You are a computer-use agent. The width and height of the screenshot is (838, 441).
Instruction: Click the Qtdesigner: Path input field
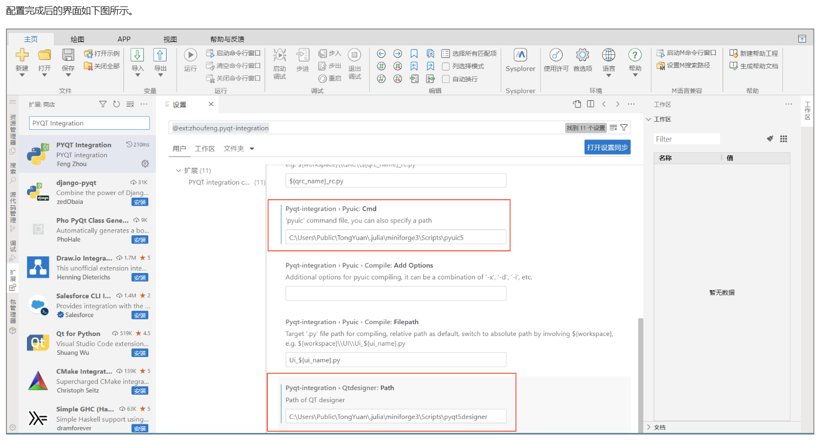pyautogui.click(x=396, y=416)
